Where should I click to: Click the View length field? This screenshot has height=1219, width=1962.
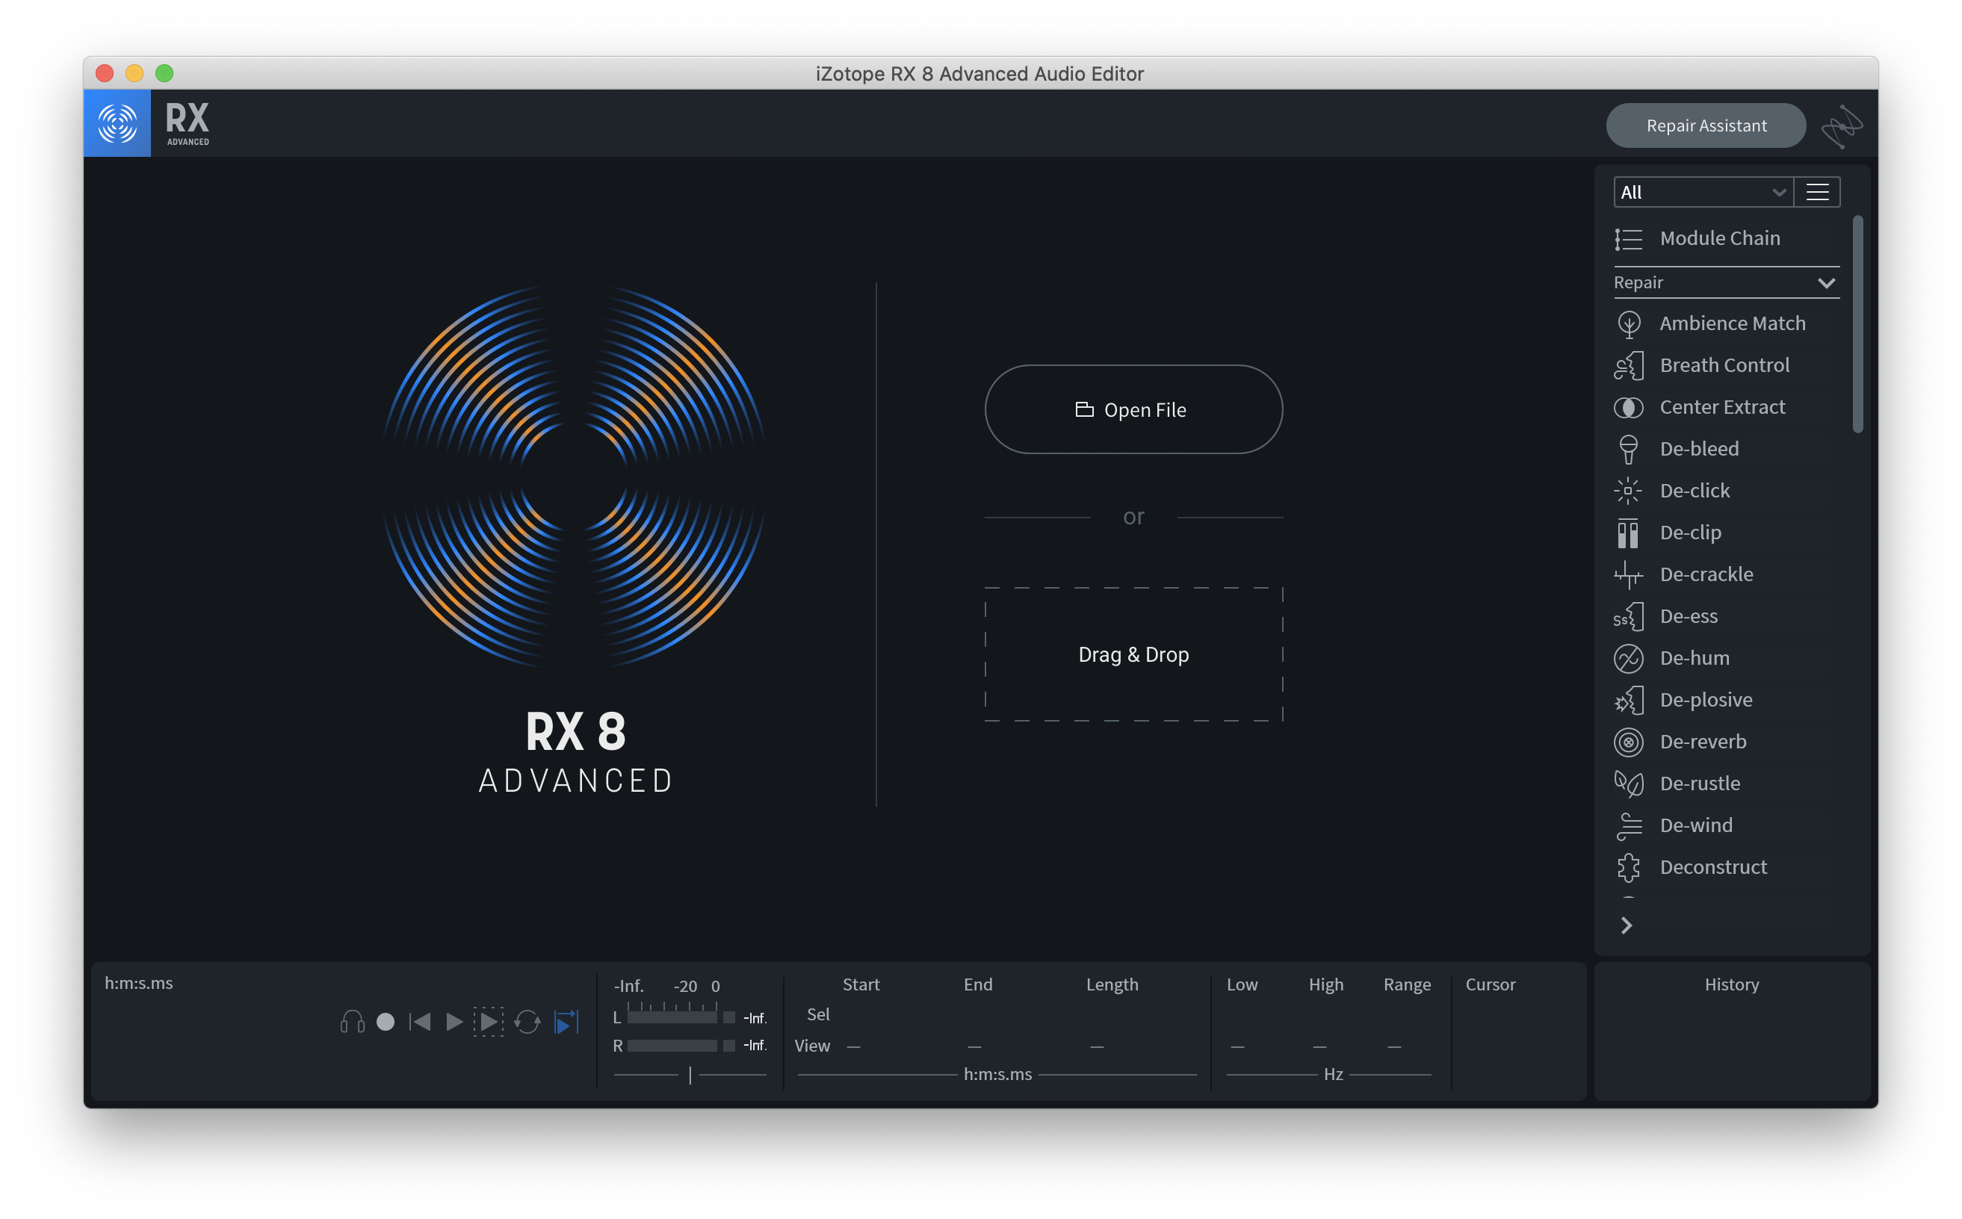(1097, 1047)
